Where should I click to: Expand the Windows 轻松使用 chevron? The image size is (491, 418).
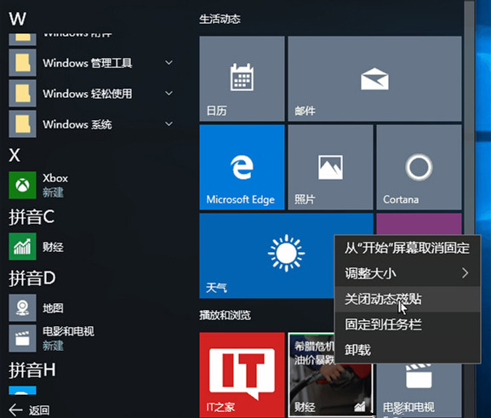click(x=168, y=94)
